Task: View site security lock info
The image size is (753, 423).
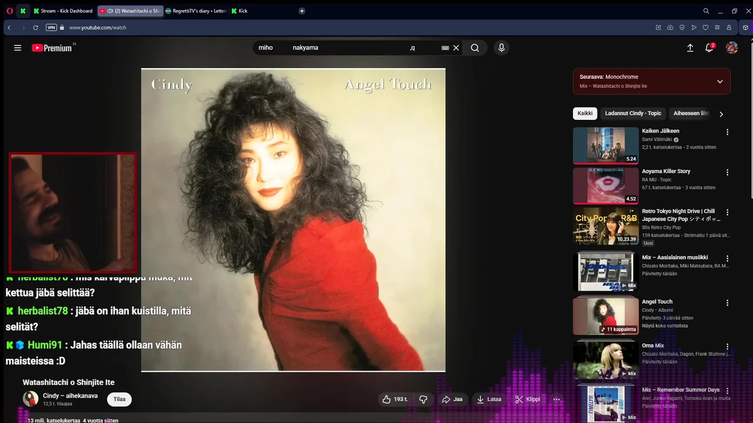Action: (x=62, y=28)
